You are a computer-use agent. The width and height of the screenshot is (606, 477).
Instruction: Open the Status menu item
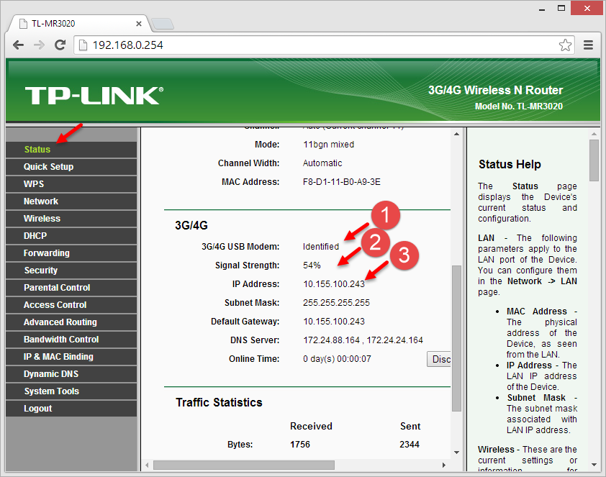pyautogui.click(x=71, y=150)
